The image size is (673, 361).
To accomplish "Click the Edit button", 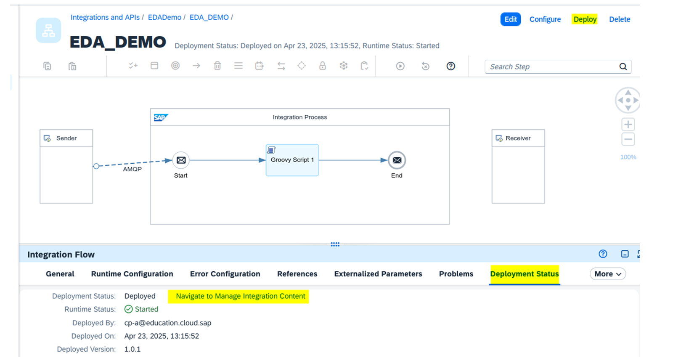I will point(511,19).
